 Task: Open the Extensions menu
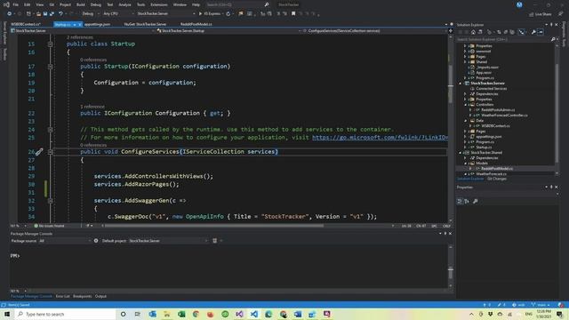point(159,4)
